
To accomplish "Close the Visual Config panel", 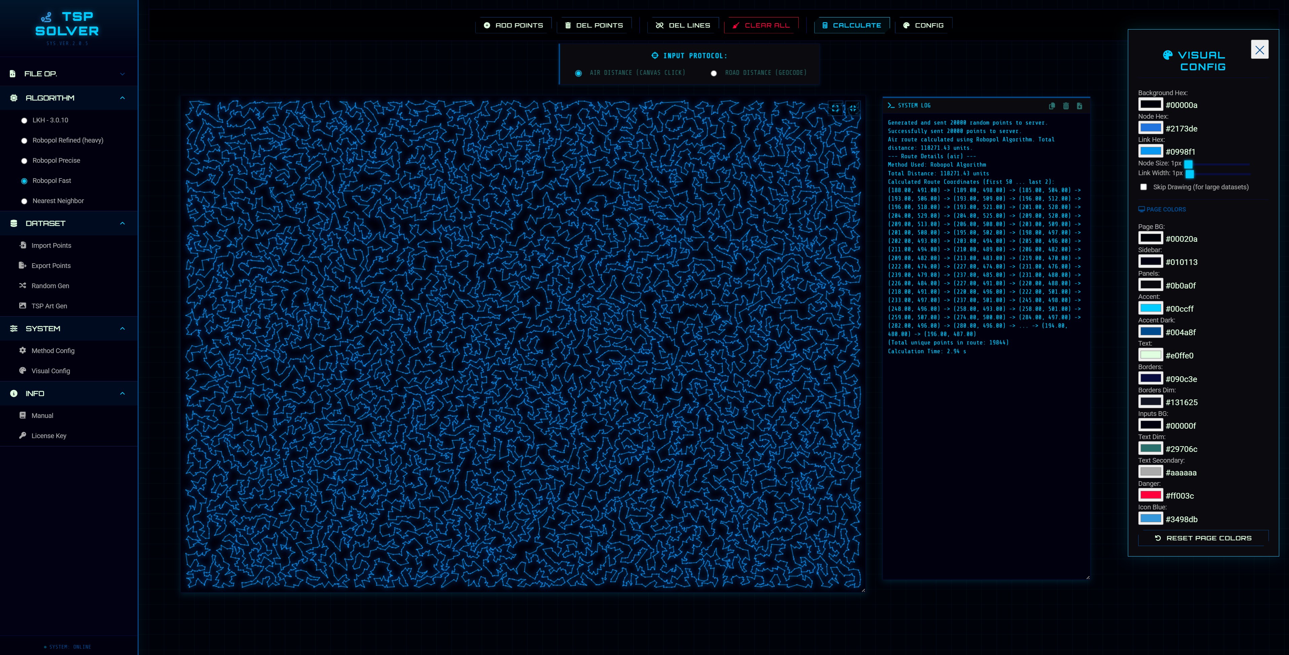I will (x=1259, y=49).
